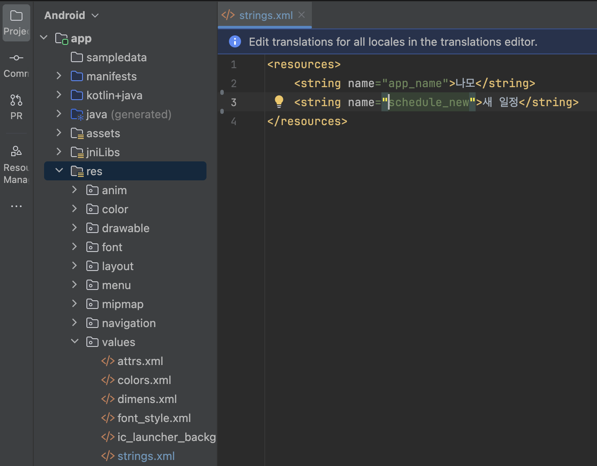Click the drawable folder icon
The width and height of the screenshot is (597, 466).
92,228
